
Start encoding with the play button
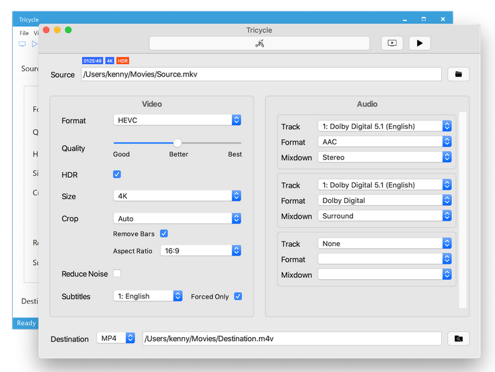tap(420, 43)
